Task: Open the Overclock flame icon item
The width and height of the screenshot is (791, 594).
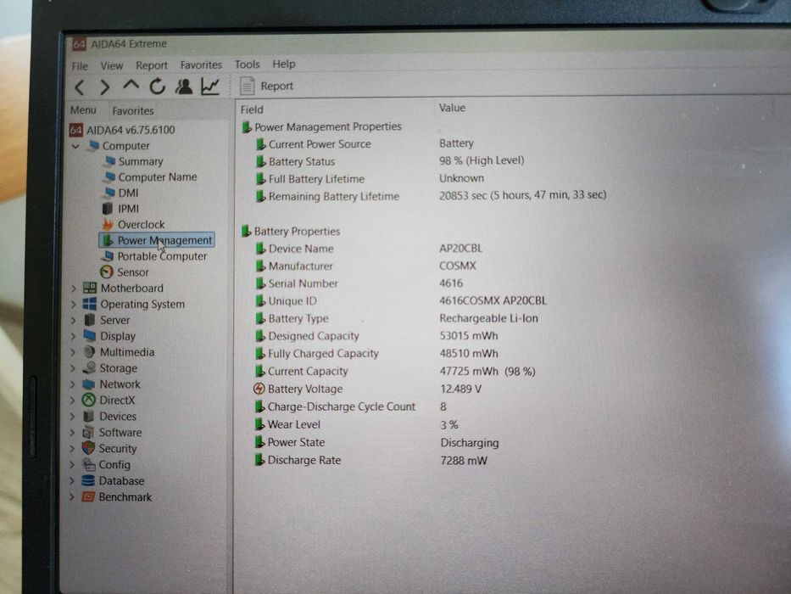Action: tap(108, 224)
